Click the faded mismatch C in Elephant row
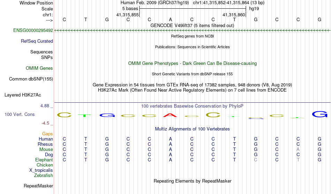The height and width of the screenshot is (194, 331). point(256,160)
